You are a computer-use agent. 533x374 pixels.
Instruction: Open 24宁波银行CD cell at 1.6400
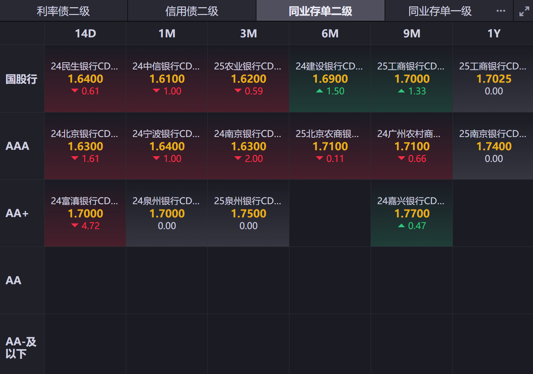[x=167, y=146]
